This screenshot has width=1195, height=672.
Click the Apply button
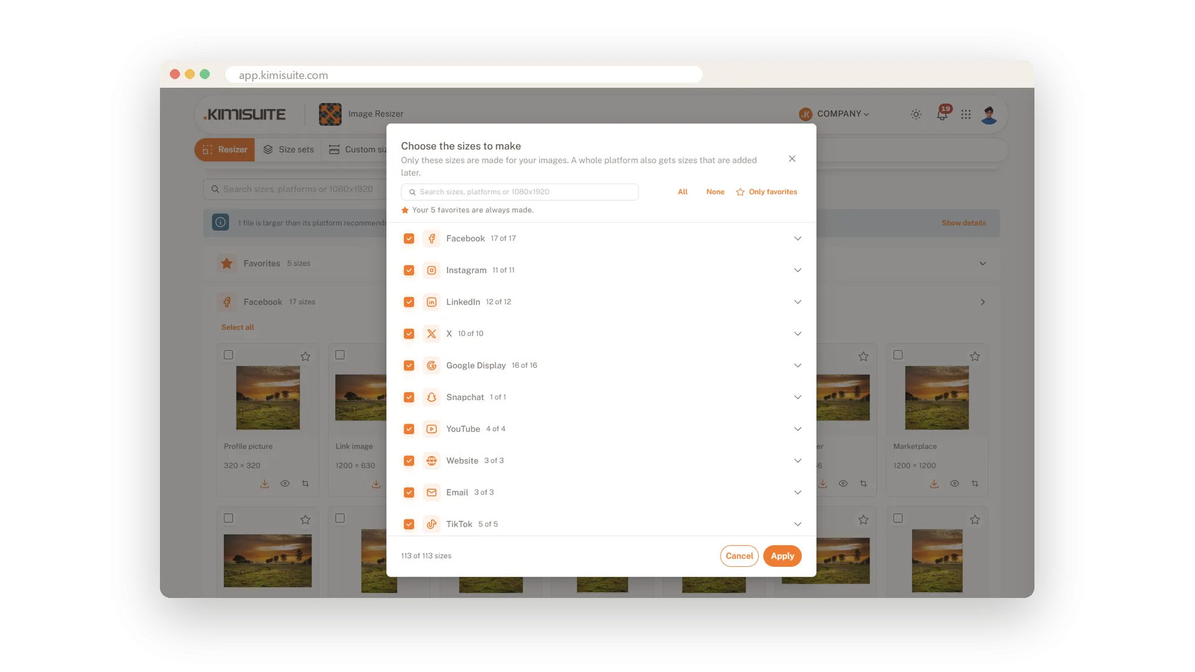point(782,556)
